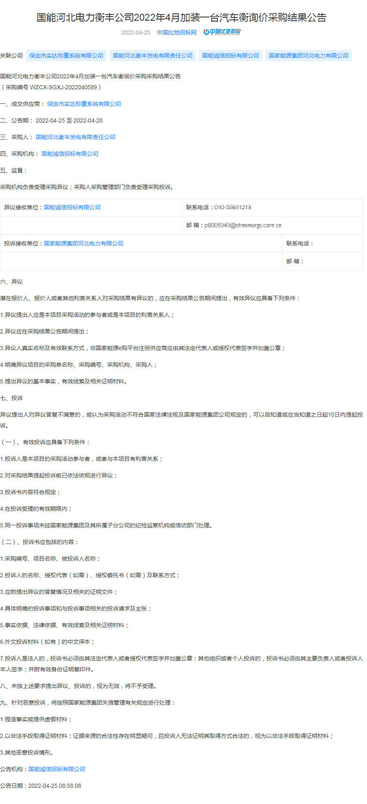Click the blurred 邮箱 address in the objection table
Screen dimensions: 367x804
pos(243,225)
